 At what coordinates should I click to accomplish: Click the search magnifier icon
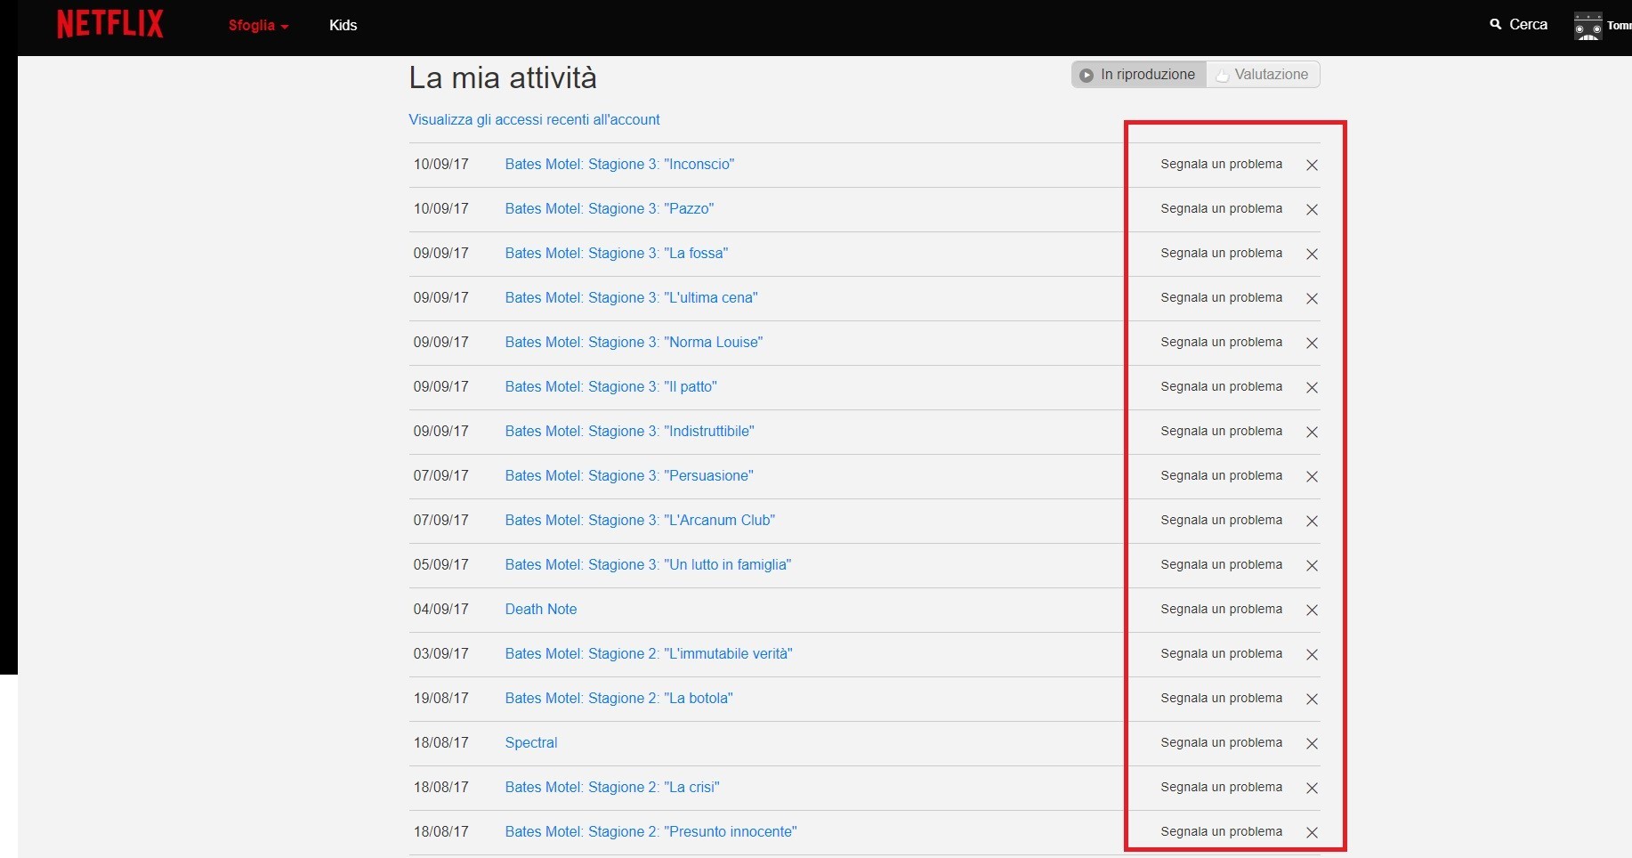[1496, 25]
